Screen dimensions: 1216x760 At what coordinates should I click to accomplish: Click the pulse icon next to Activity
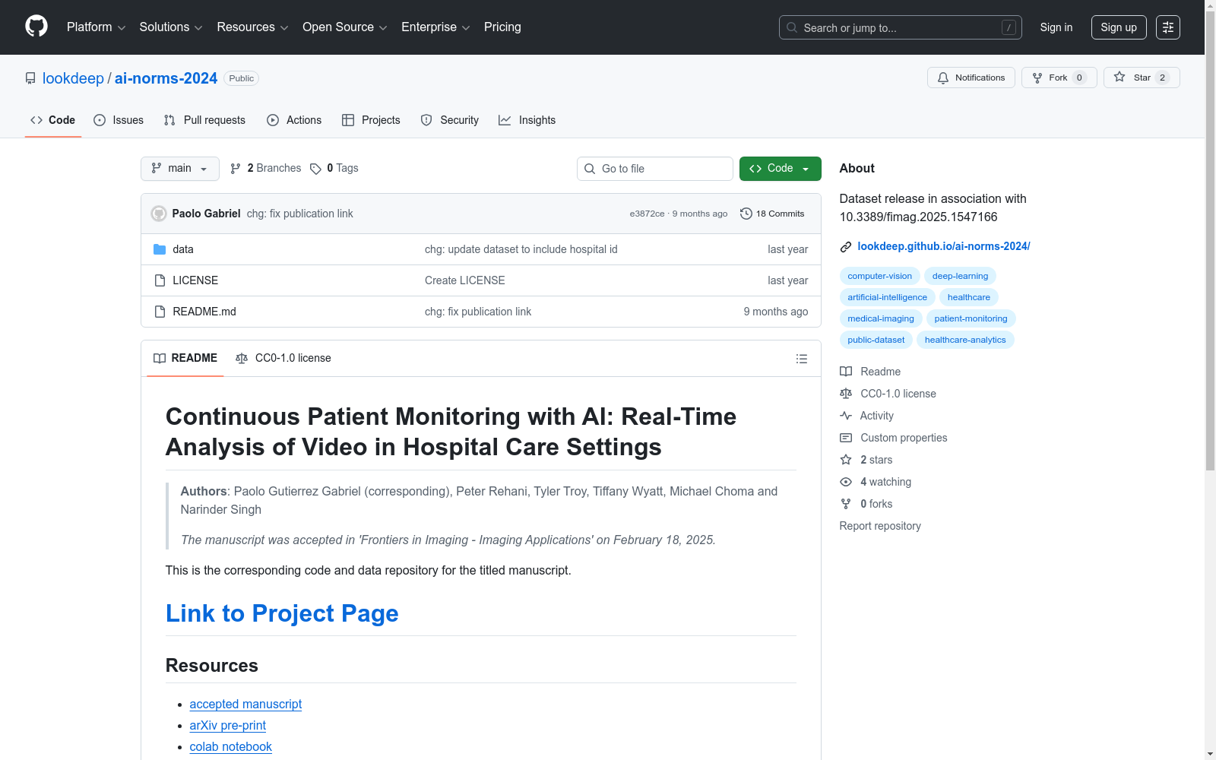coord(846,416)
